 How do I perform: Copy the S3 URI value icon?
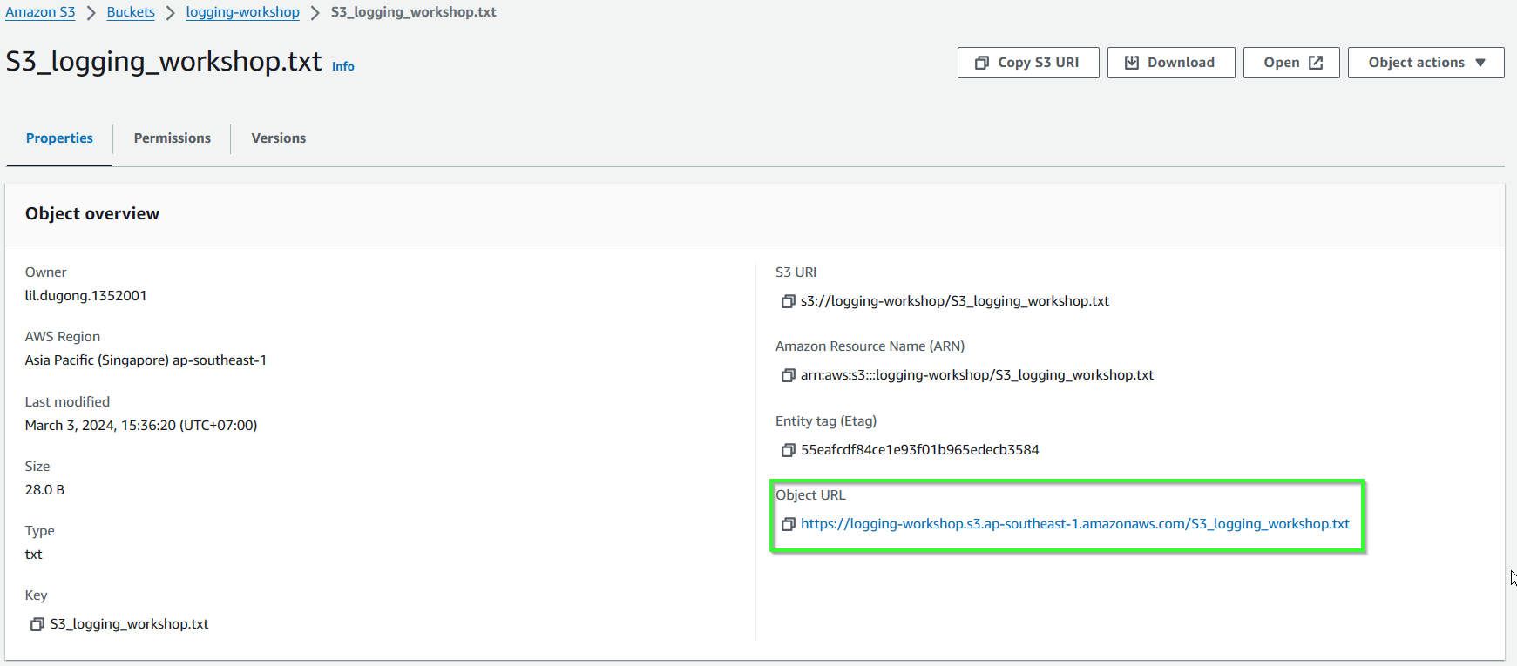click(788, 301)
